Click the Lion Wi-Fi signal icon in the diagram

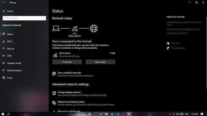point(75,29)
